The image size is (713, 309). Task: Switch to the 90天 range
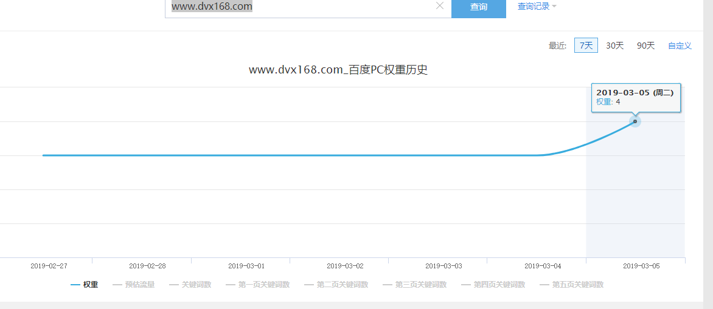coord(645,46)
